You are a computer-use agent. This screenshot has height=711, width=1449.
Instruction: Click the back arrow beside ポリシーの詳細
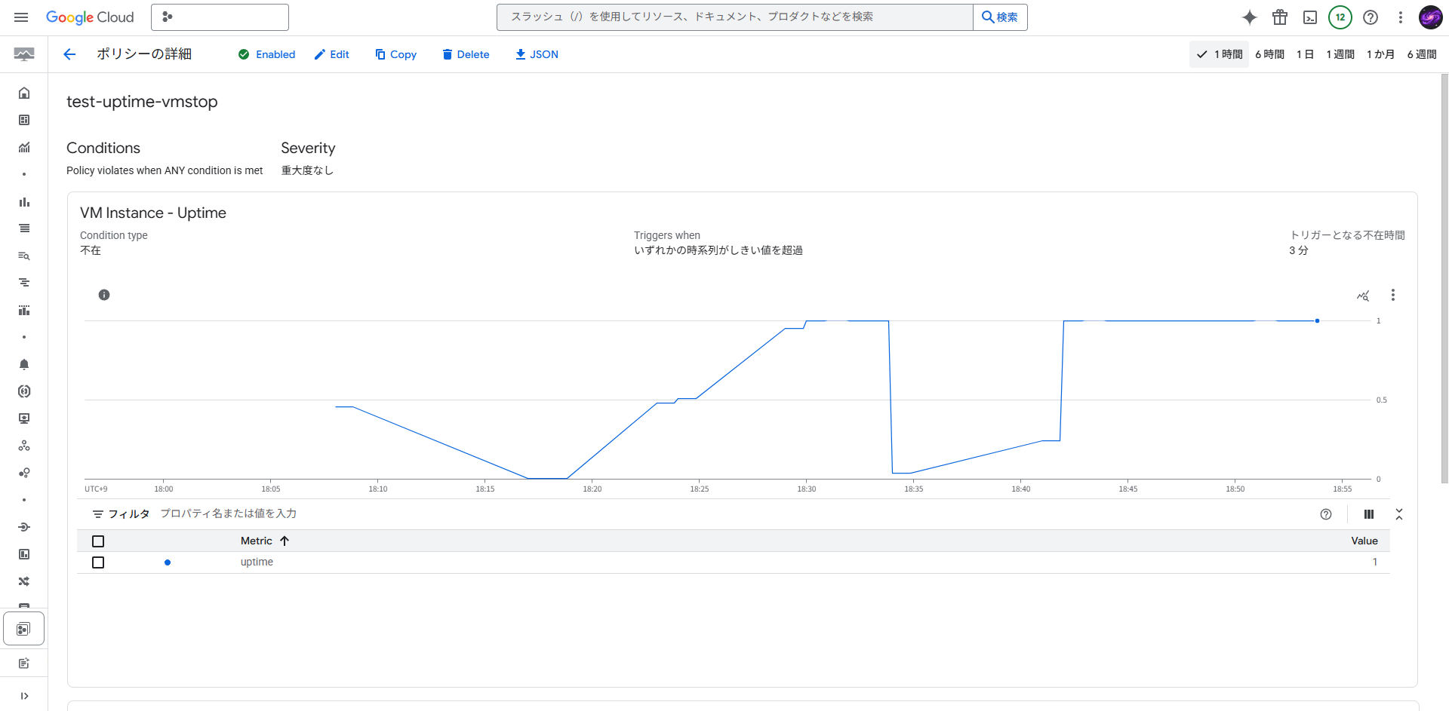coord(69,54)
